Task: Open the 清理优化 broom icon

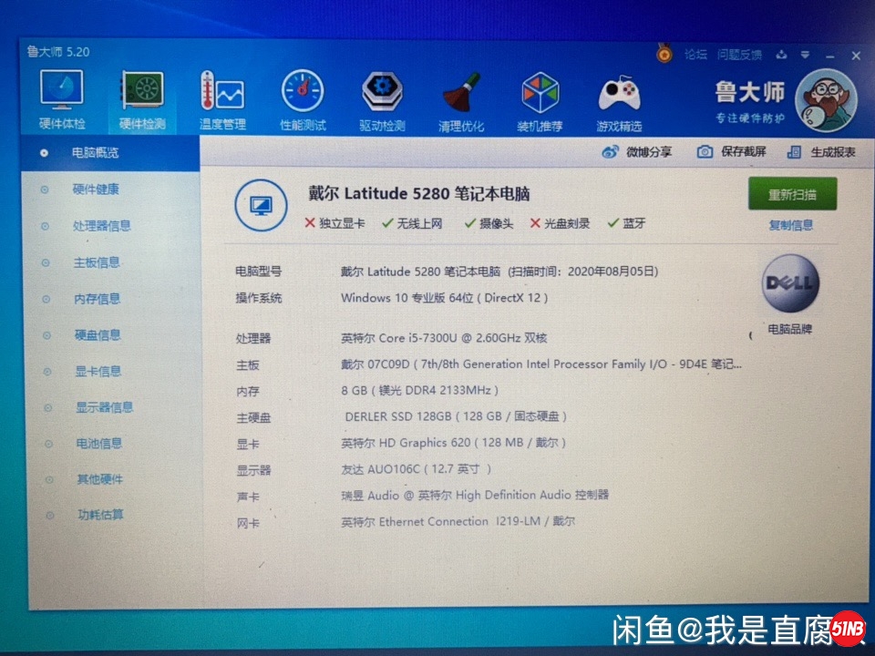Action: pos(461,93)
